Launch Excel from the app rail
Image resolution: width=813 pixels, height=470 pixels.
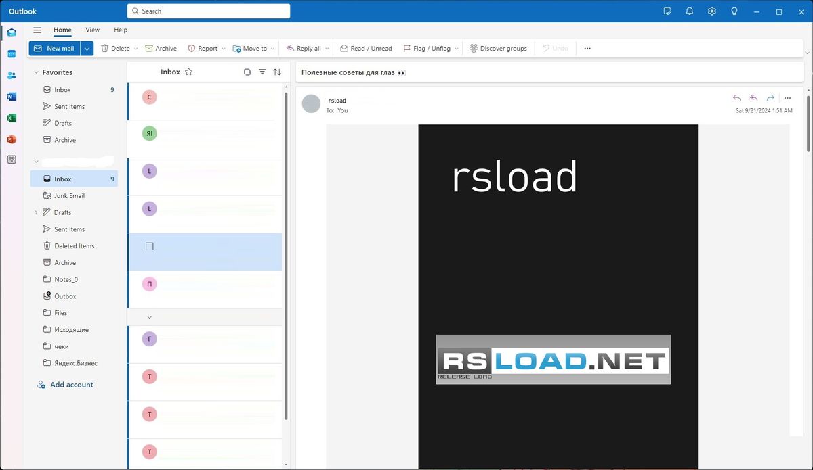[12, 118]
